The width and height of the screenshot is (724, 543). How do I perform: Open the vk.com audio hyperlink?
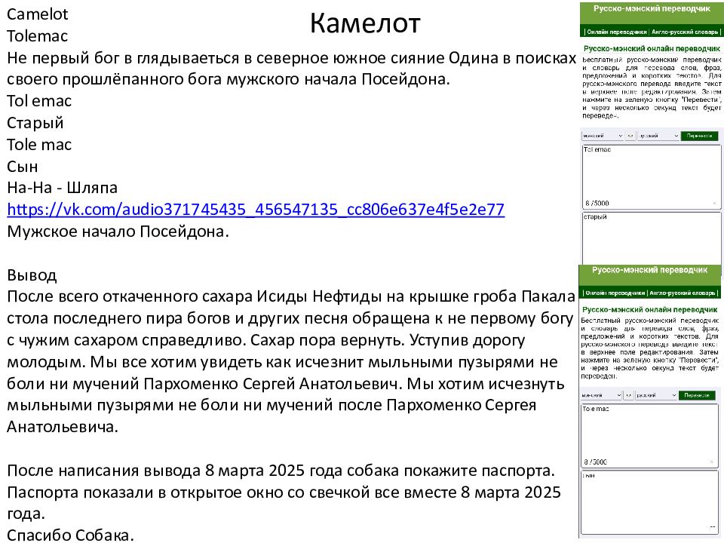[x=256, y=210]
